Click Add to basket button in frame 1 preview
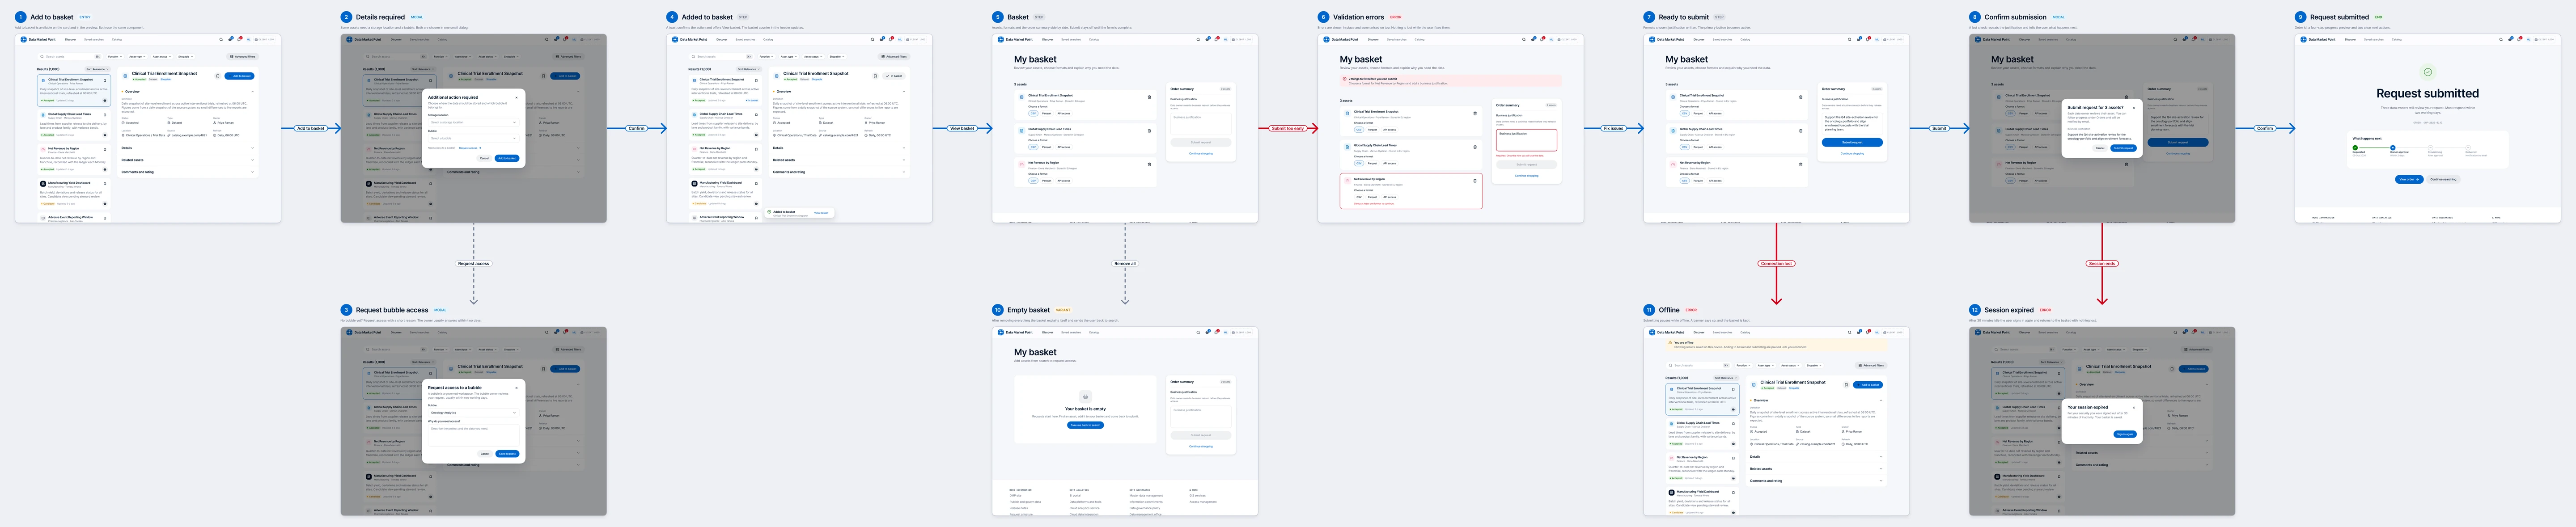 pyautogui.click(x=240, y=76)
